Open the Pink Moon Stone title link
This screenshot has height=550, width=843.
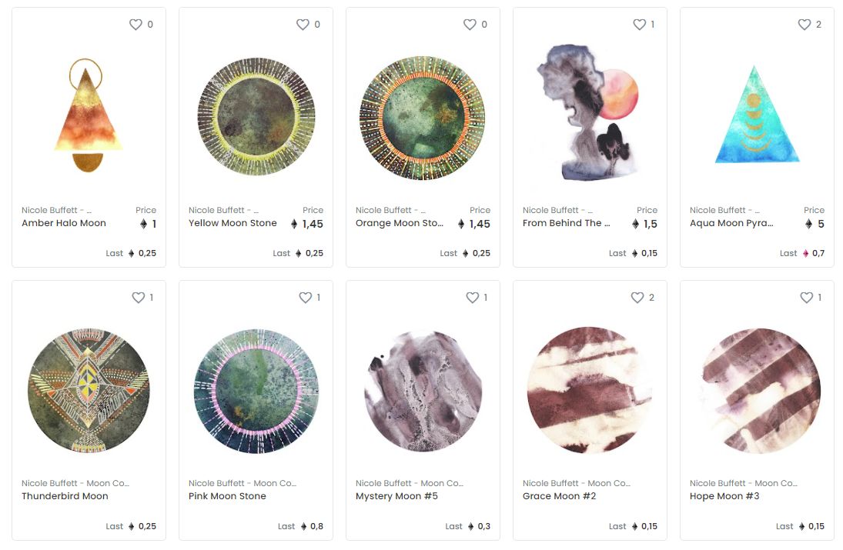point(227,495)
